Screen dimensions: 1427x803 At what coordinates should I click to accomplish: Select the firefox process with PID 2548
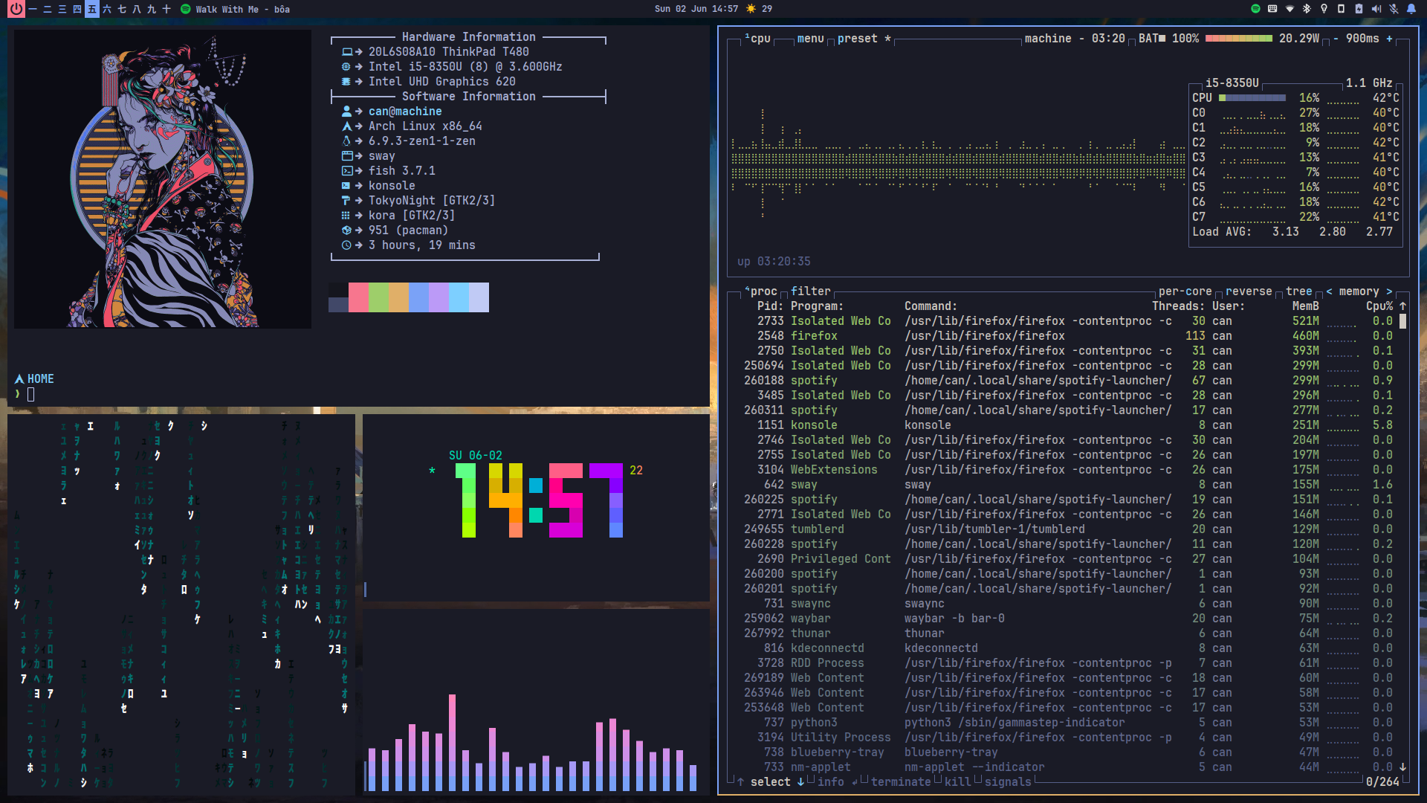point(1065,336)
